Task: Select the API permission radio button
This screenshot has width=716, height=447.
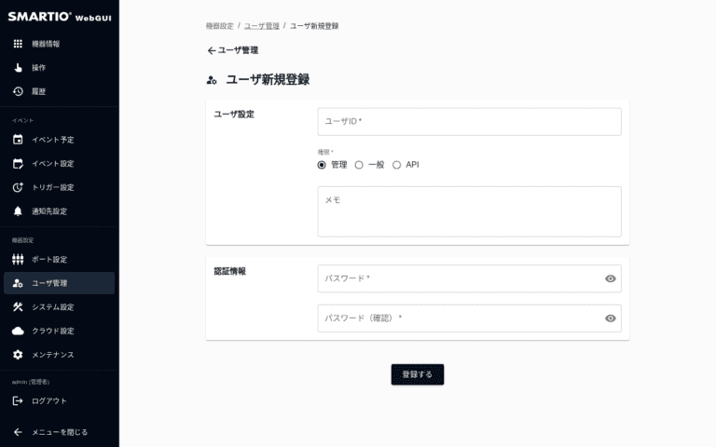Action: pos(396,165)
